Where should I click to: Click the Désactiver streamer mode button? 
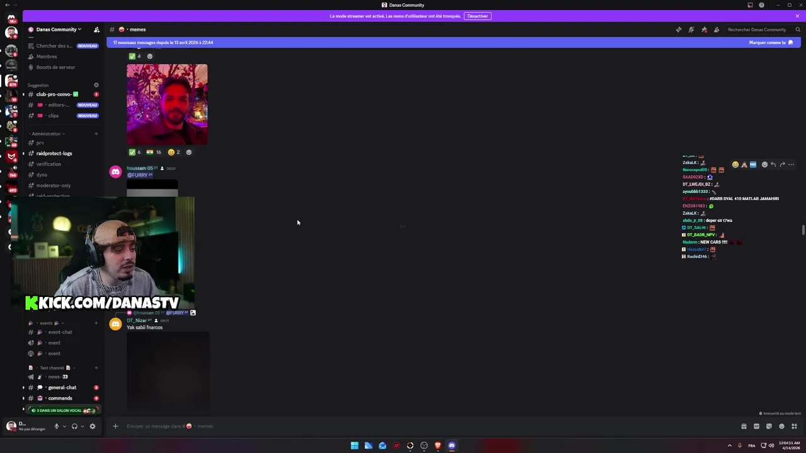click(x=477, y=16)
